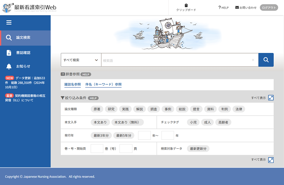This screenshot has height=185, width=284.
Task: Click the 巻（号） volume input field
Action: click(97, 149)
